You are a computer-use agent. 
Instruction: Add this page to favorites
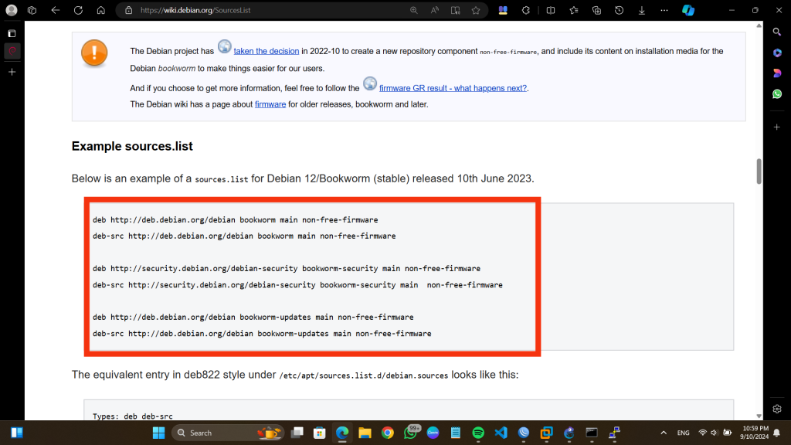[476, 11]
